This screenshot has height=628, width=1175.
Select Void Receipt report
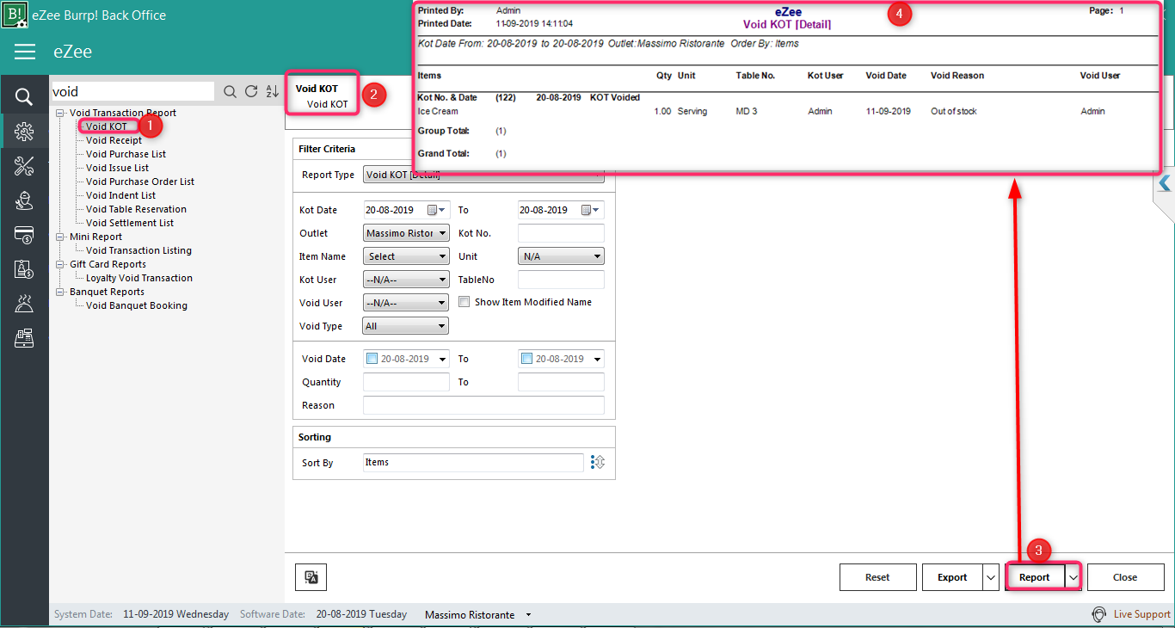point(114,140)
